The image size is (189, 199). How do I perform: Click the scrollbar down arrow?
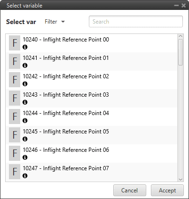coord(181,179)
